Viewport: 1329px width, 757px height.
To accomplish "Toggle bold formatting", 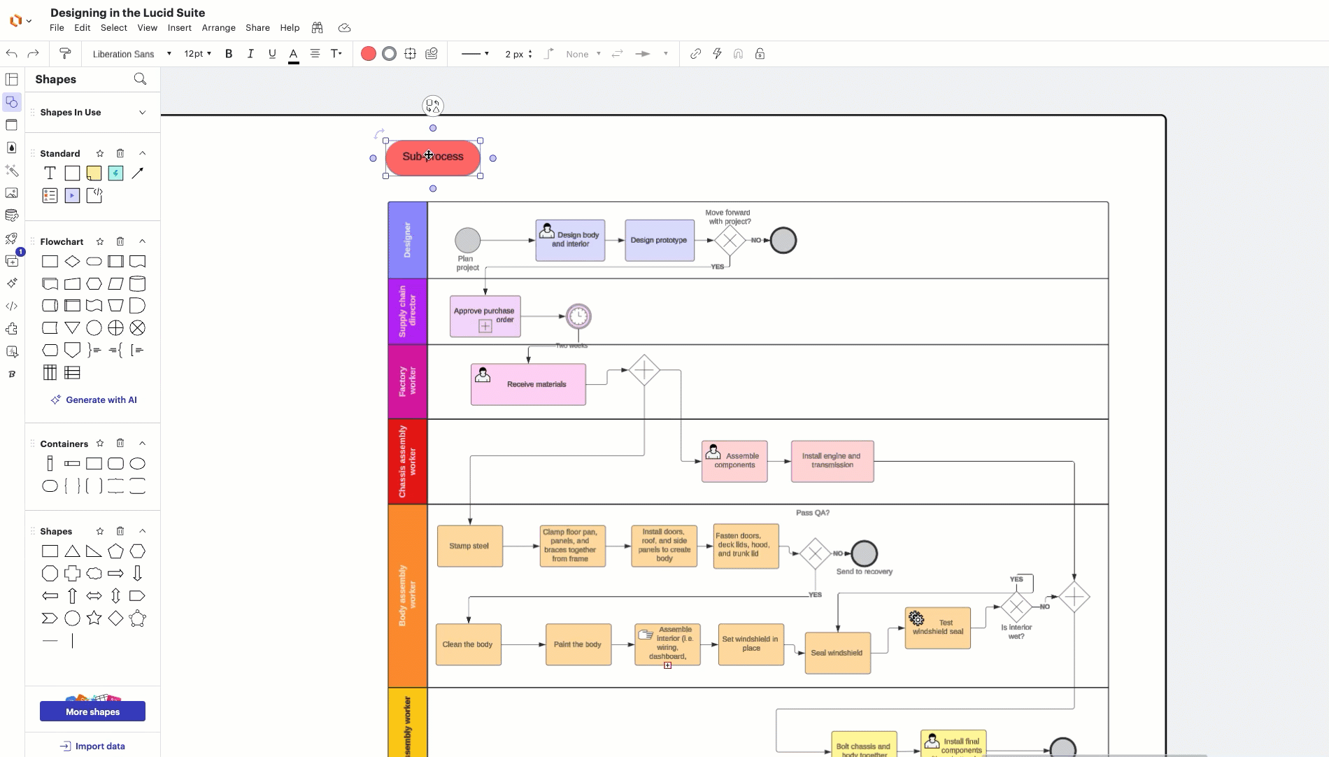I will tap(229, 54).
